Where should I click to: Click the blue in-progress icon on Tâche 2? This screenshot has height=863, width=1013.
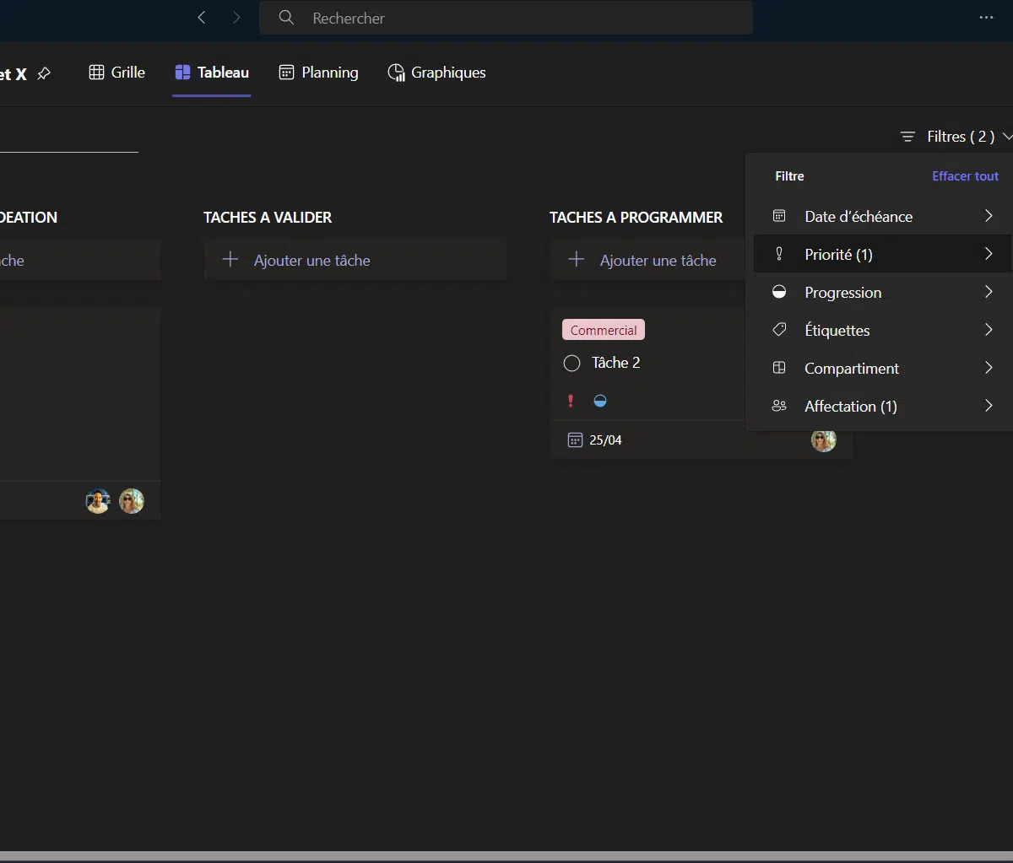(600, 401)
